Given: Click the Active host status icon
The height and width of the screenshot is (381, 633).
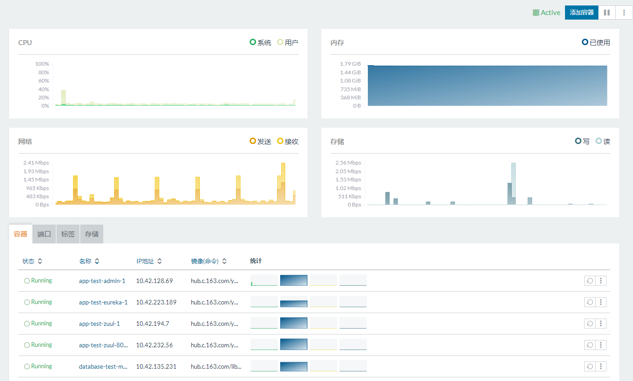Looking at the screenshot, I should click(x=536, y=13).
